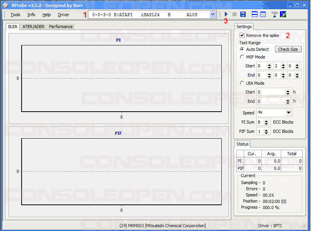Image resolution: width=312 pixels, height=231 pixels.
Task: Click the Total column header in Status
Action: (x=292, y=154)
